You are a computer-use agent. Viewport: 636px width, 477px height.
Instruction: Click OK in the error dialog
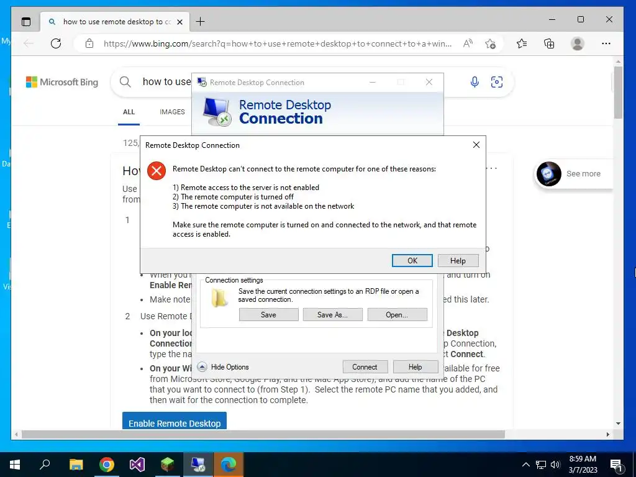(x=412, y=260)
